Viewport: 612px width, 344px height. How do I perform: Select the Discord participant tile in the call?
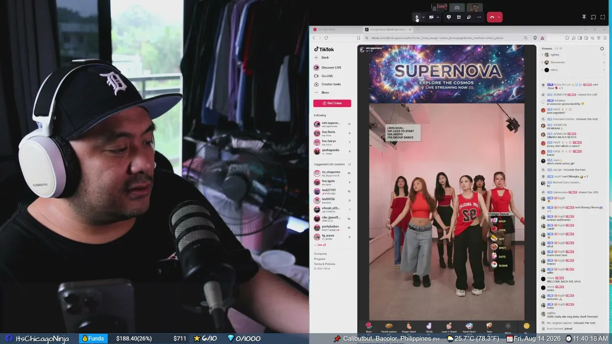457,7
